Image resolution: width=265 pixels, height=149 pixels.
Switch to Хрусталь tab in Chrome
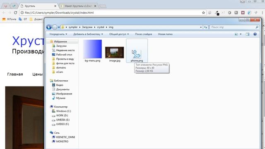click(x=38, y=6)
